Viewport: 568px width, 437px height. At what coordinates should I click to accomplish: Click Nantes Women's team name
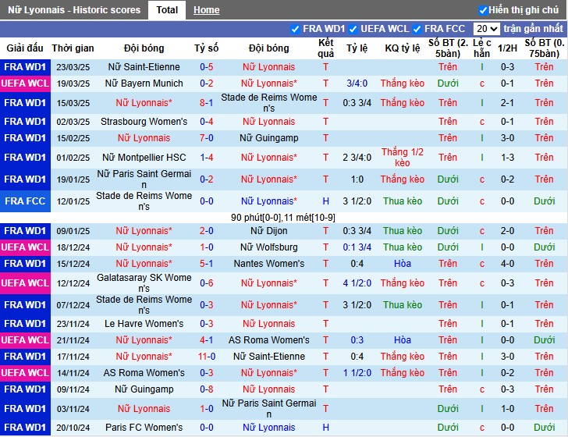[268, 264]
